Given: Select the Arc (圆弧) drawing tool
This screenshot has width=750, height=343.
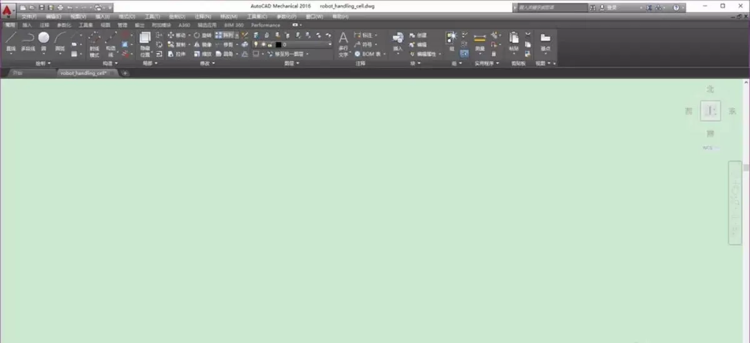Looking at the screenshot, I should pos(60,41).
